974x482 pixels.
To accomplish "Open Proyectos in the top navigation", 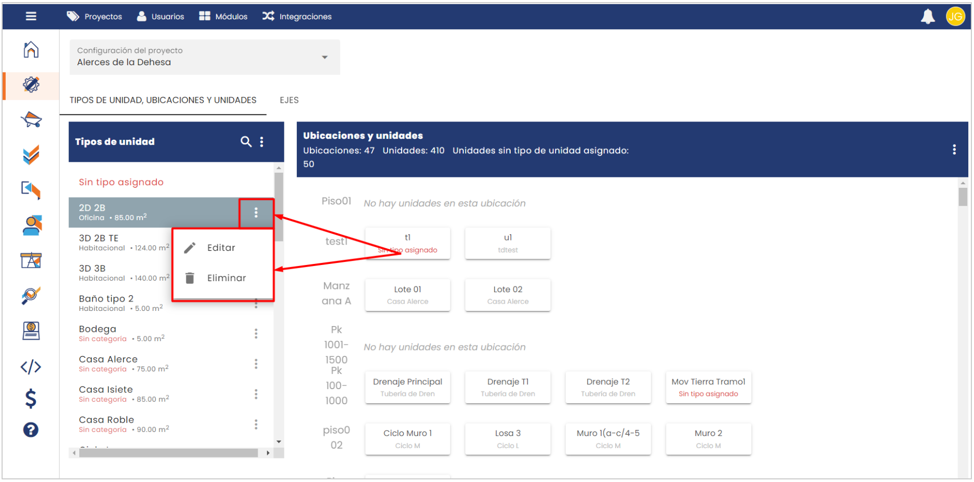I will 94,17.
